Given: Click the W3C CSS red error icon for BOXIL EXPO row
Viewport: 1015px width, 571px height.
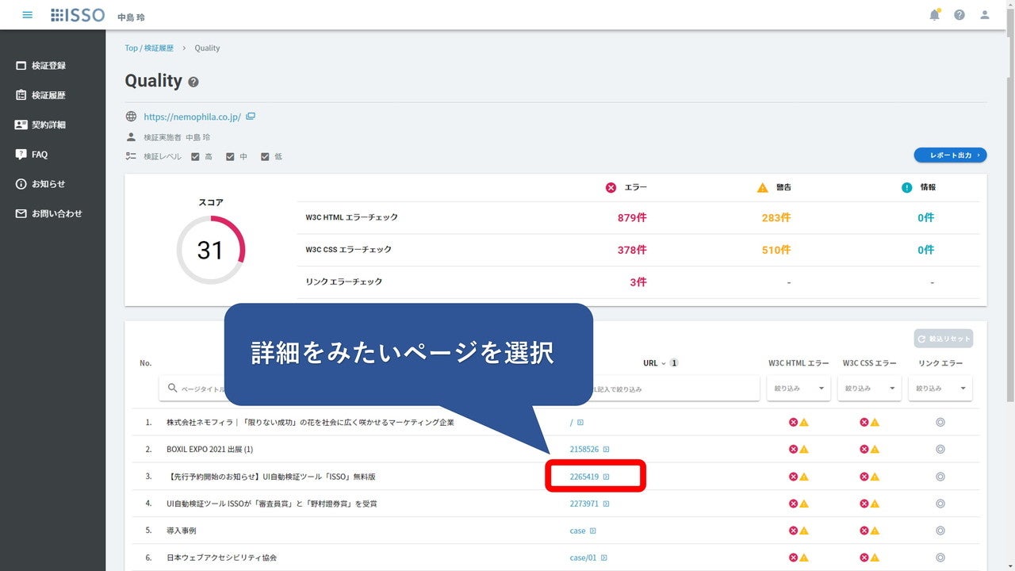Looking at the screenshot, I should 864,450.
